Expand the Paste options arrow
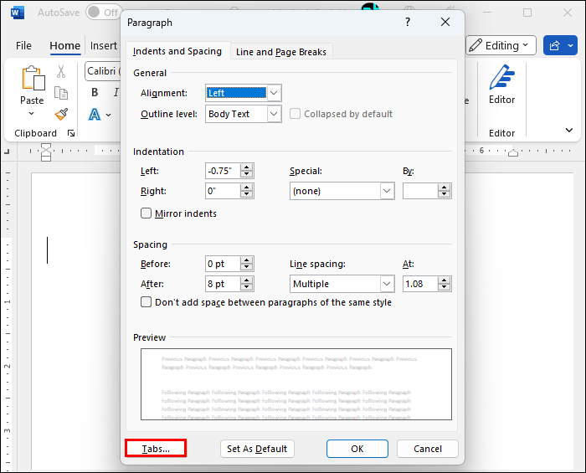This screenshot has width=586, height=473. click(x=32, y=114)
